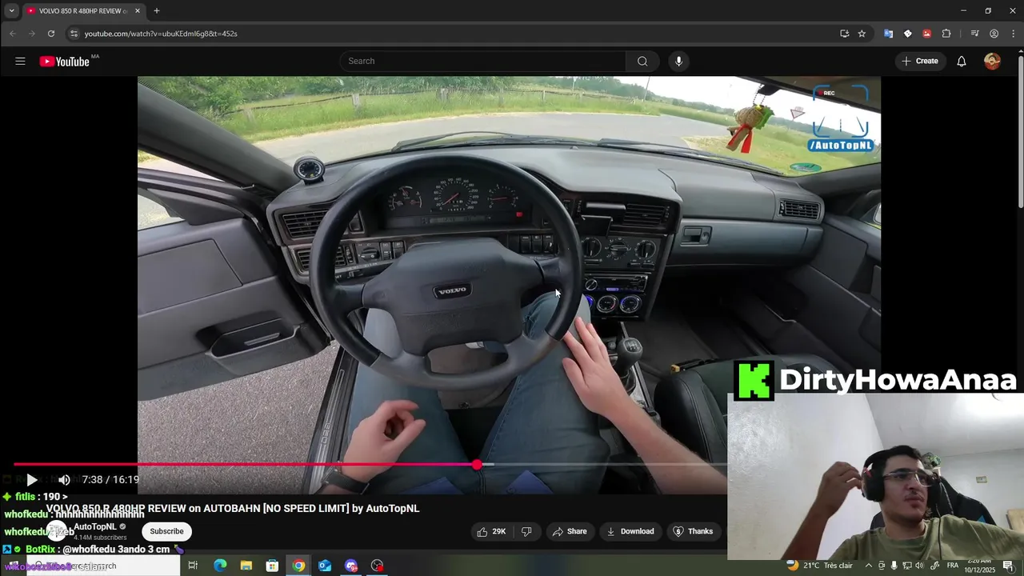The image size is (1024, 576).
Task: Go back in browser history
Action: [x=13, y=34]
